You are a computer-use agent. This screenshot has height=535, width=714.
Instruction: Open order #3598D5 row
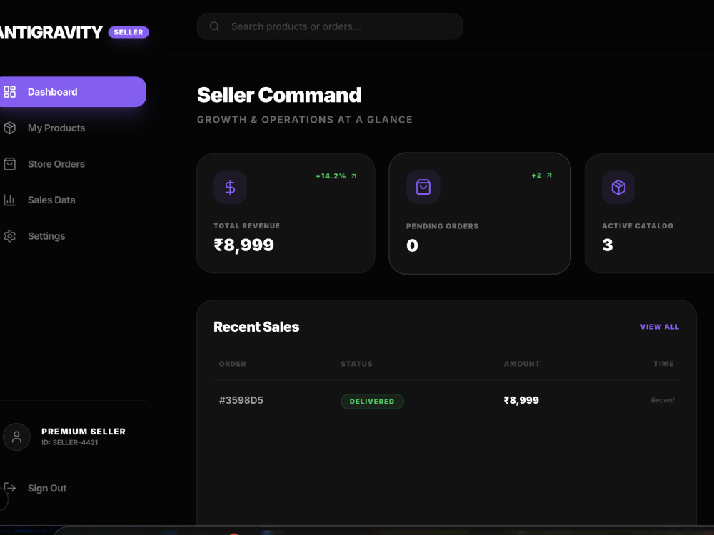(446, 400)
